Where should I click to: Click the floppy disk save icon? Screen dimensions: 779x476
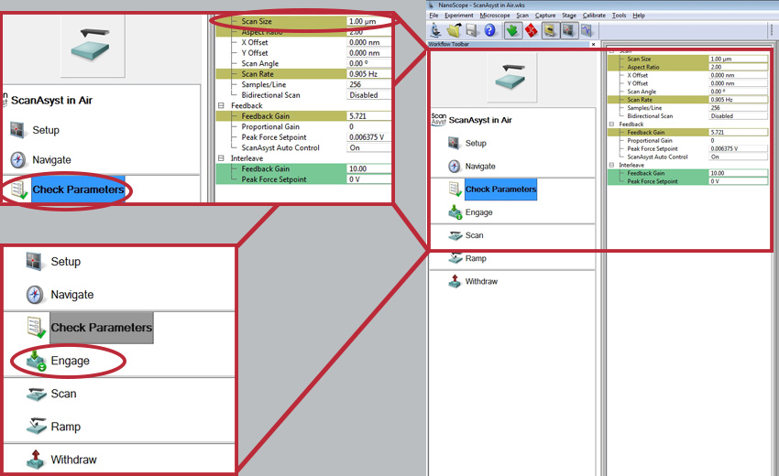(x=470, y=30)
